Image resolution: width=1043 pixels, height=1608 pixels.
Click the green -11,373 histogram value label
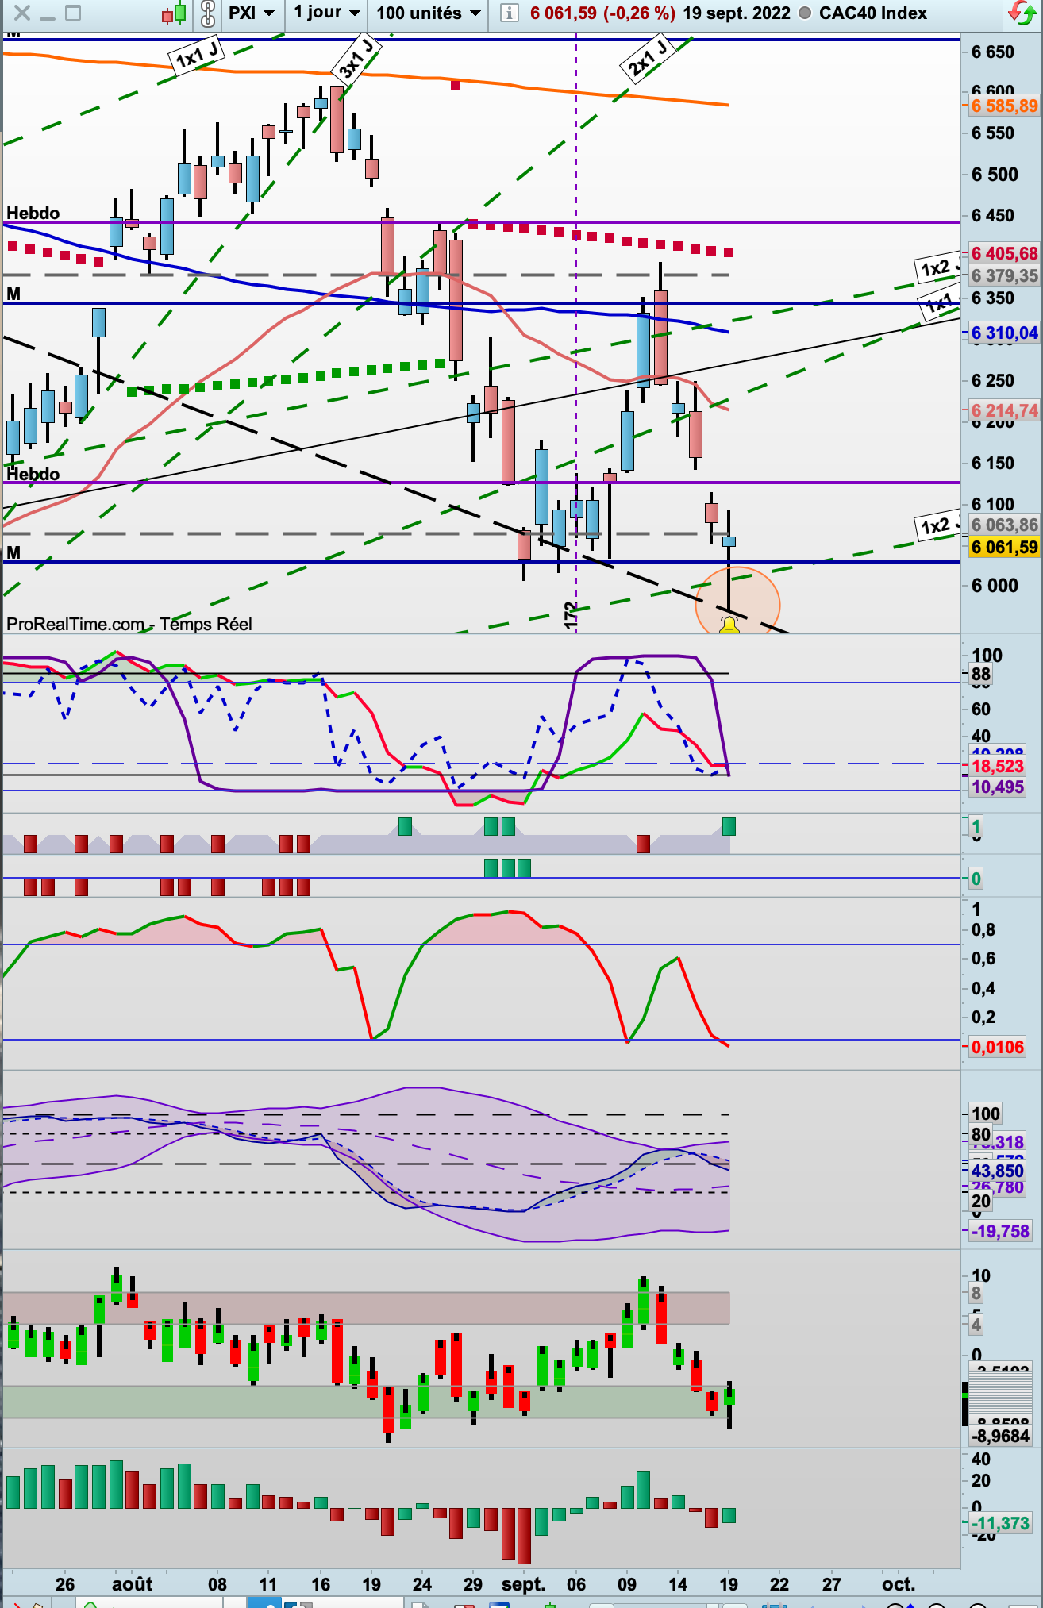click(1000, 1523)
